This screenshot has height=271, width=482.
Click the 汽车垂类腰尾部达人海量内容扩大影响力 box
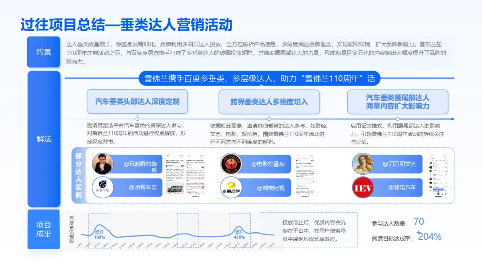398,102
